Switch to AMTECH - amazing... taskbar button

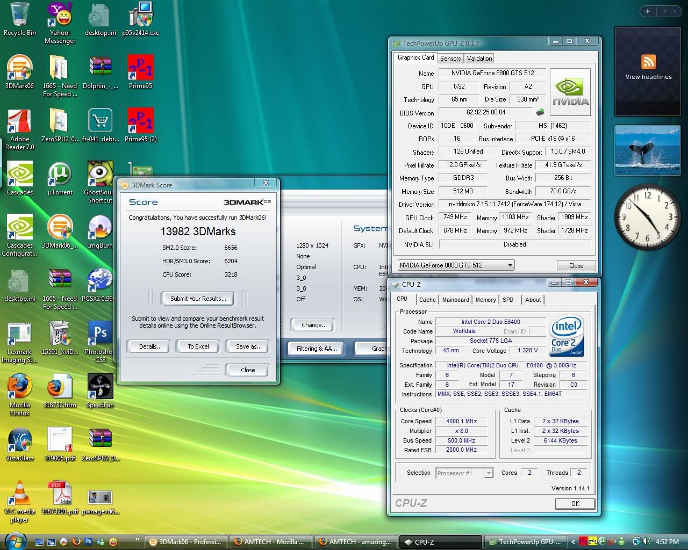pos(355,541)
